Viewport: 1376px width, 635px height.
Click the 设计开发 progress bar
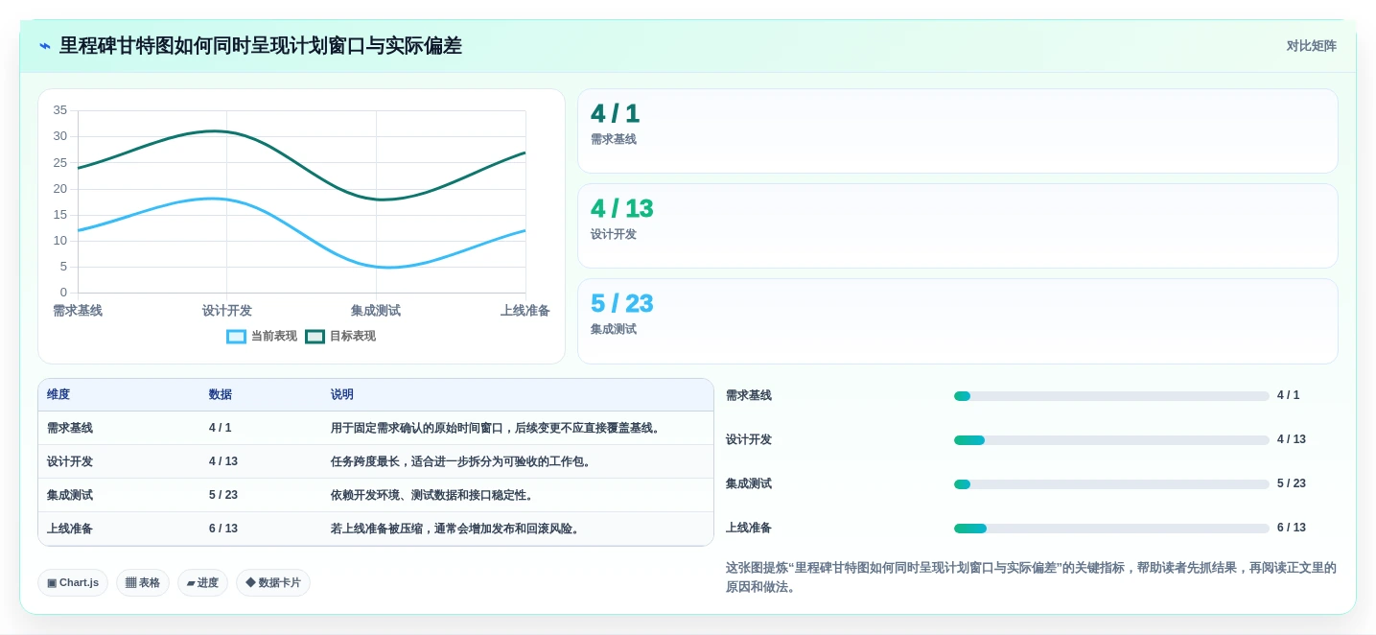click(x=1111, y=440)
